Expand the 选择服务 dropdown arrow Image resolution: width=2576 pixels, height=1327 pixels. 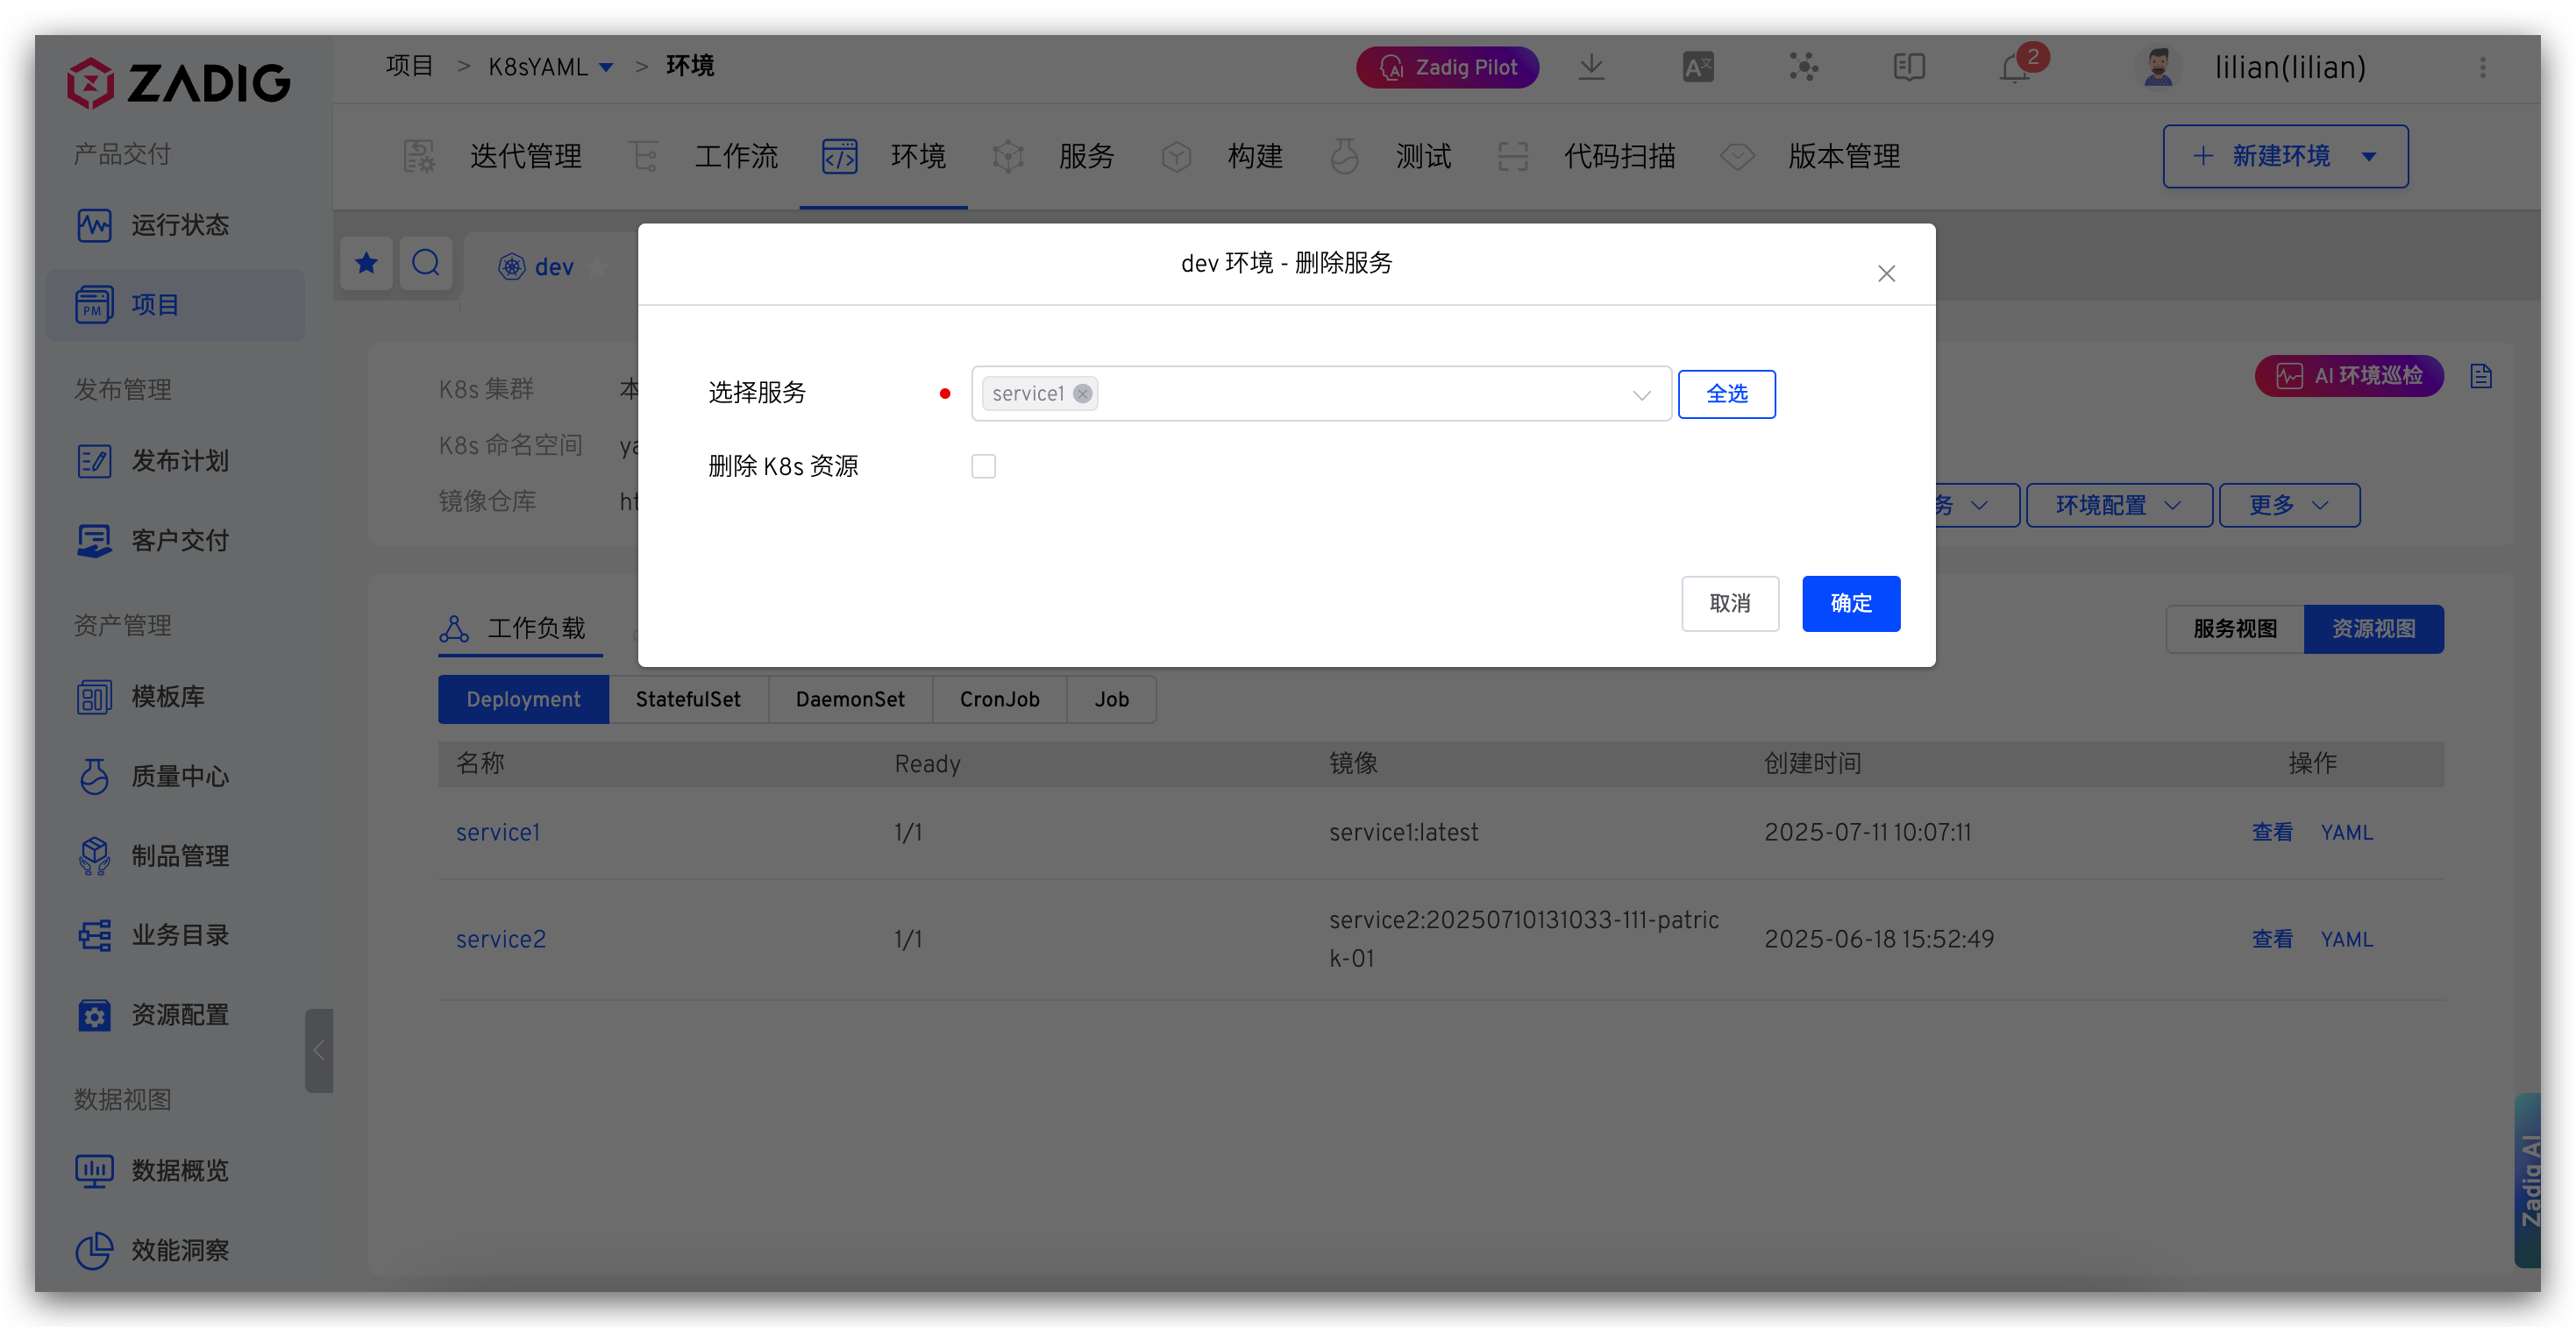(x=1641, y=395)
